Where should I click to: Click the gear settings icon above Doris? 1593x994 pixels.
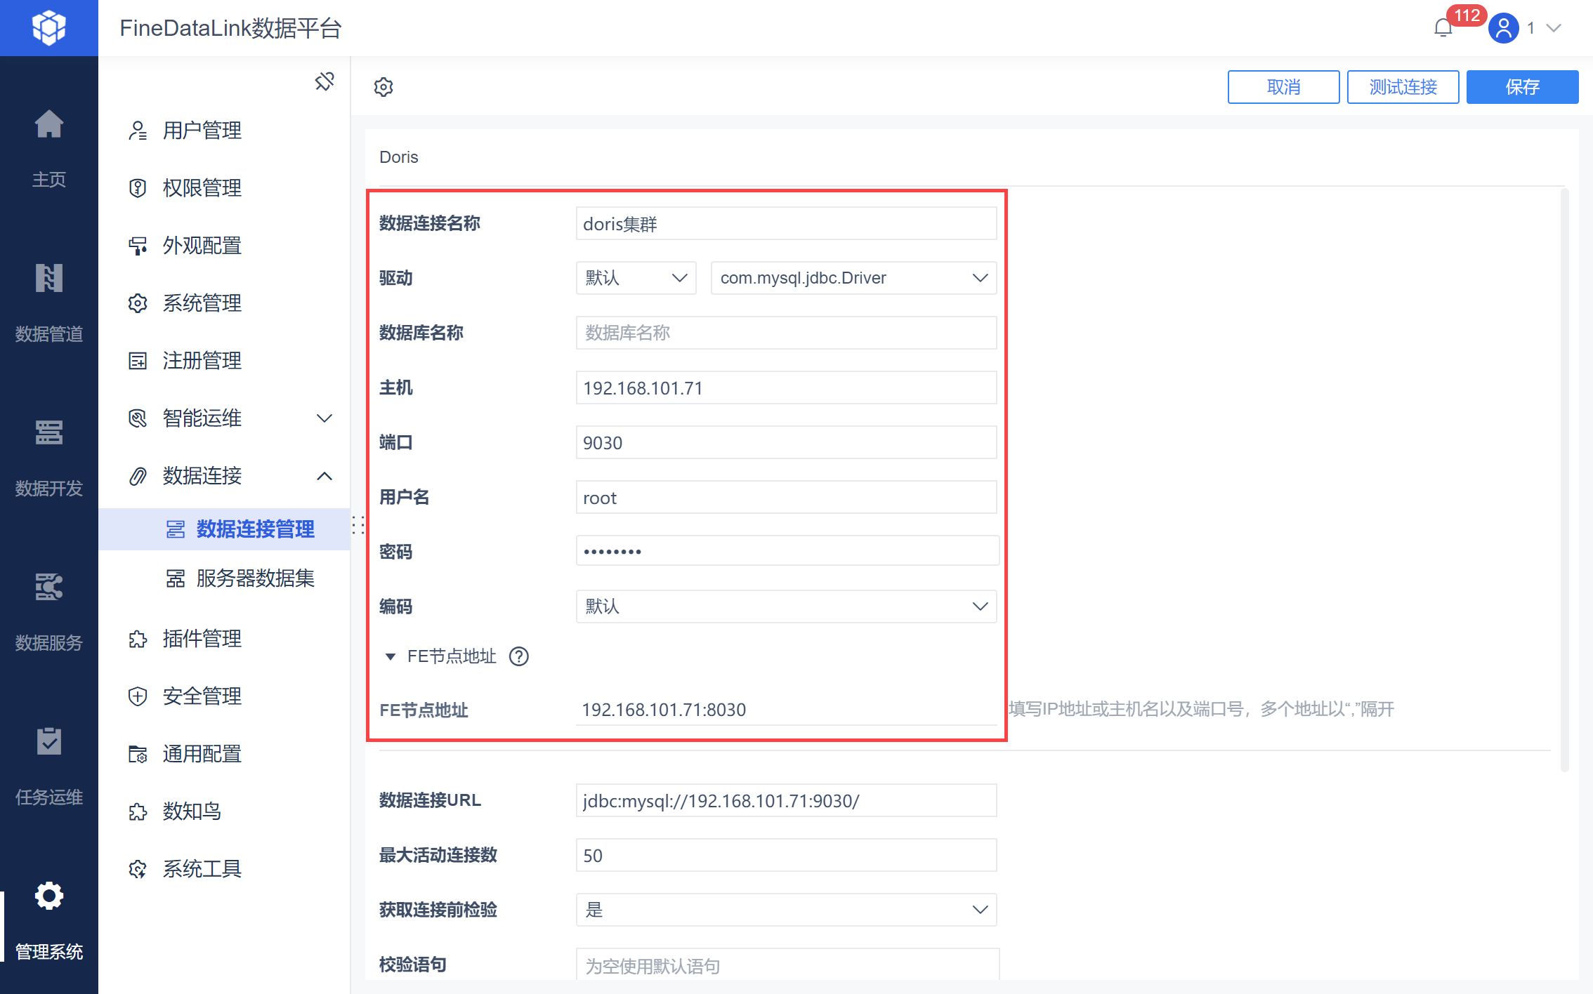click(x=383, y=87)
